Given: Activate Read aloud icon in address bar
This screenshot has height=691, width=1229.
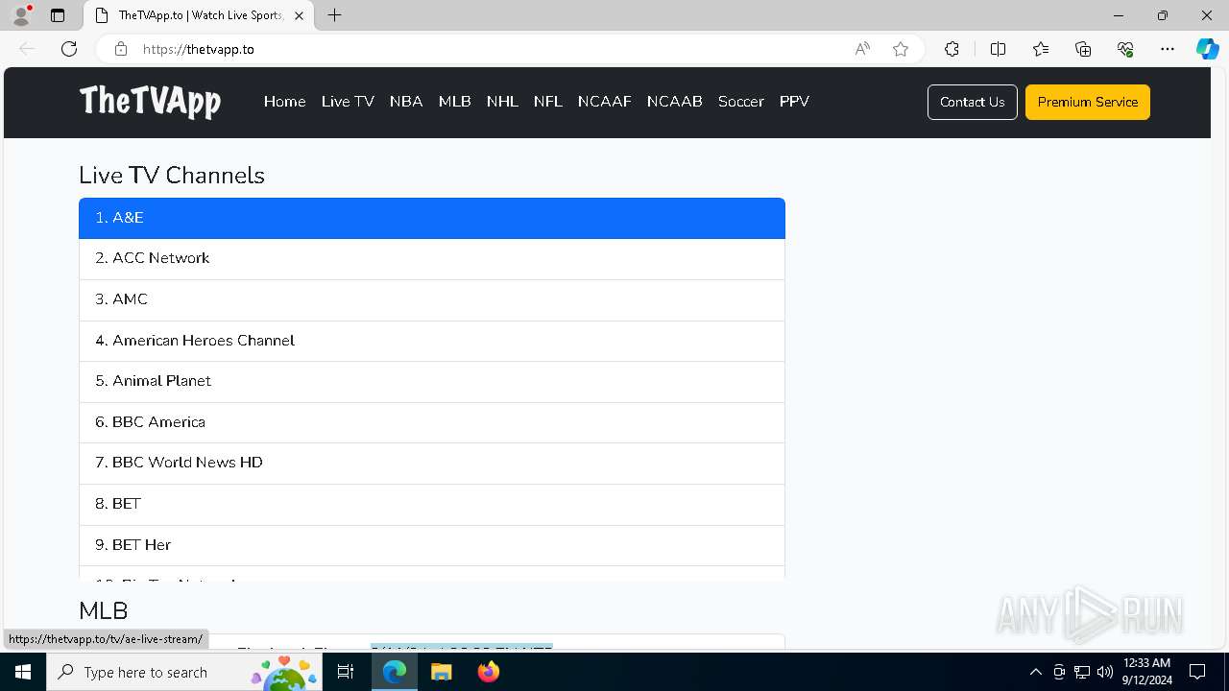Looking at the screenshot, I should point(862,49).
